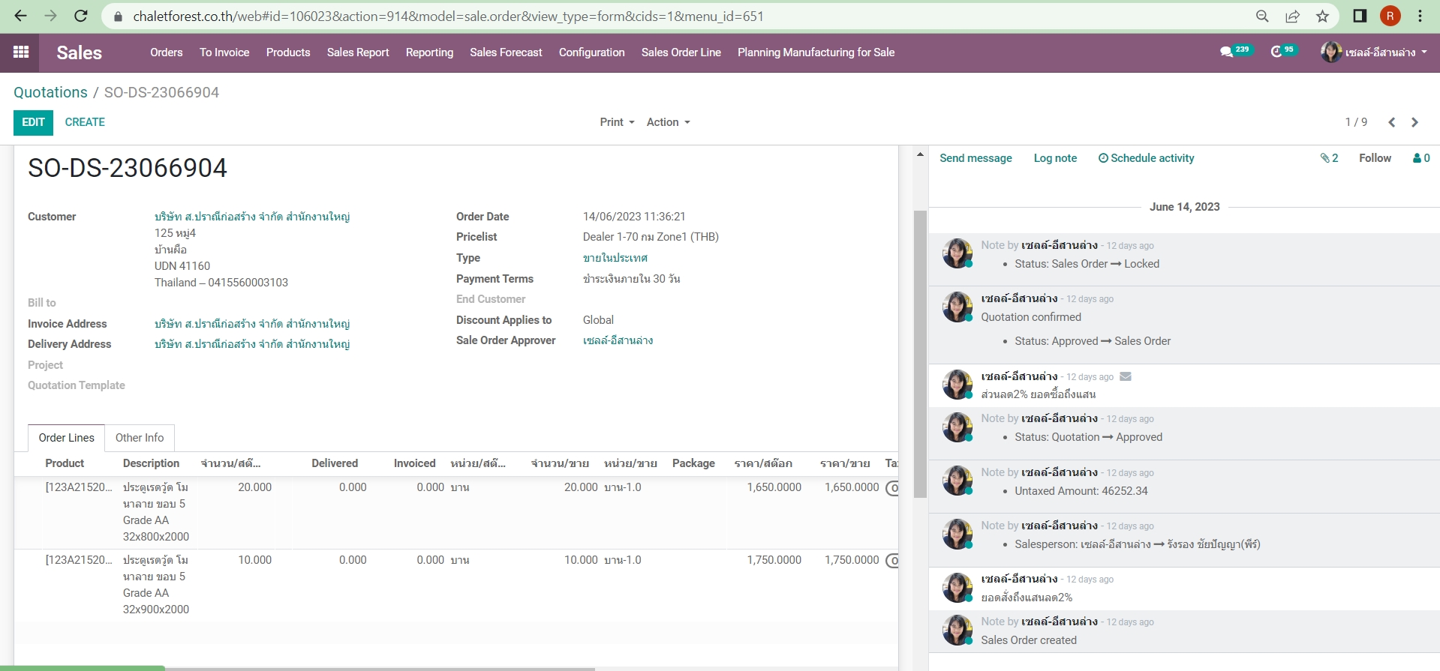Open the conversations icon showing 239

click(x=1227, y=52)
